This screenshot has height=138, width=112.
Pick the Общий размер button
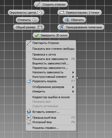pyautogui.click(x=29, y=27)
